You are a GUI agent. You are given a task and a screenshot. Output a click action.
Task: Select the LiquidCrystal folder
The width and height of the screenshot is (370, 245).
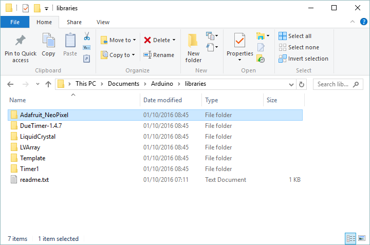[x=155, y=137]
